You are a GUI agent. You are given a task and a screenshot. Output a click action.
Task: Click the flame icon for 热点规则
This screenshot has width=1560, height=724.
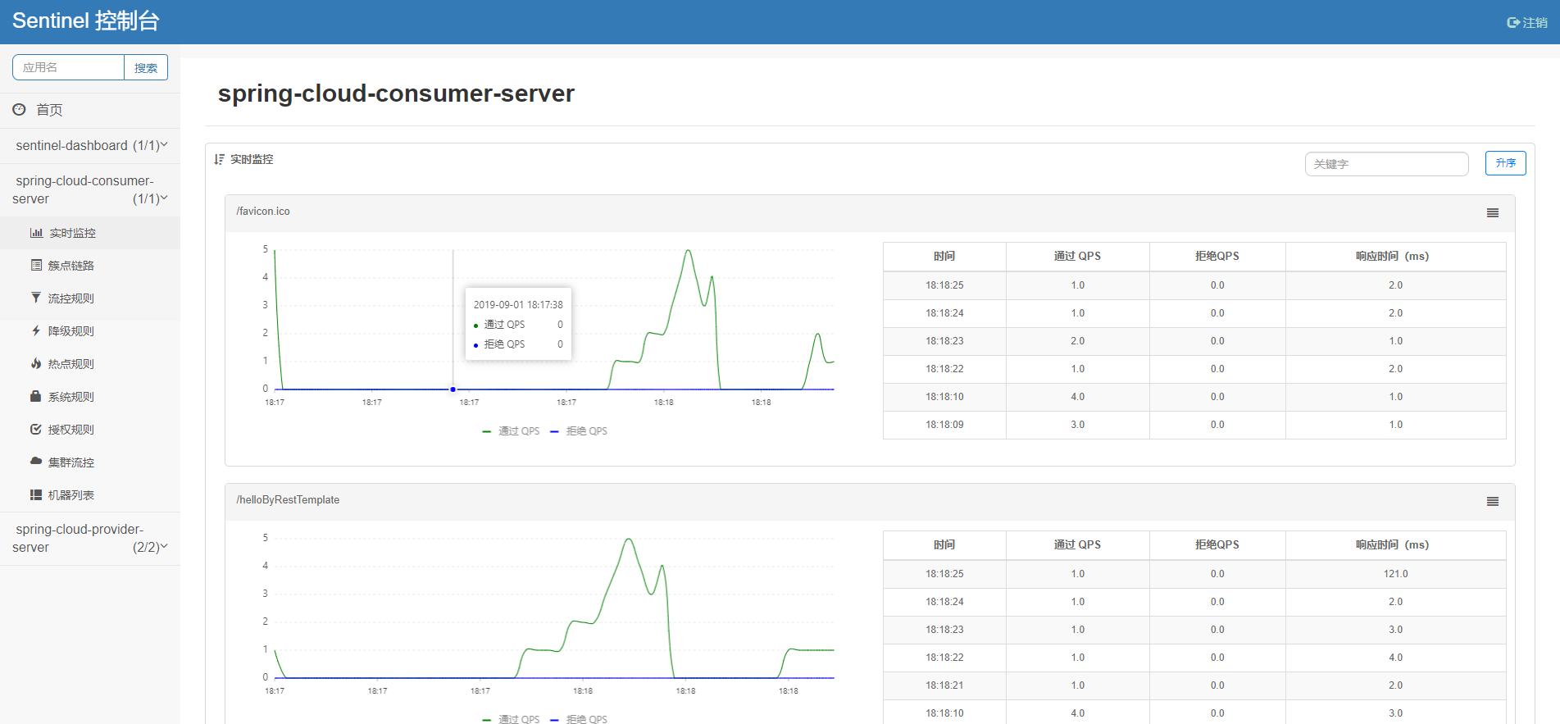(x=36, y=364)
